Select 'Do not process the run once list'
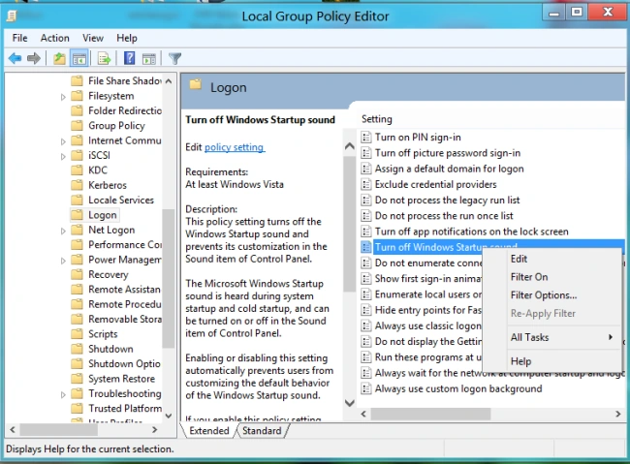630x464 pixels. [x=444, y=216]
